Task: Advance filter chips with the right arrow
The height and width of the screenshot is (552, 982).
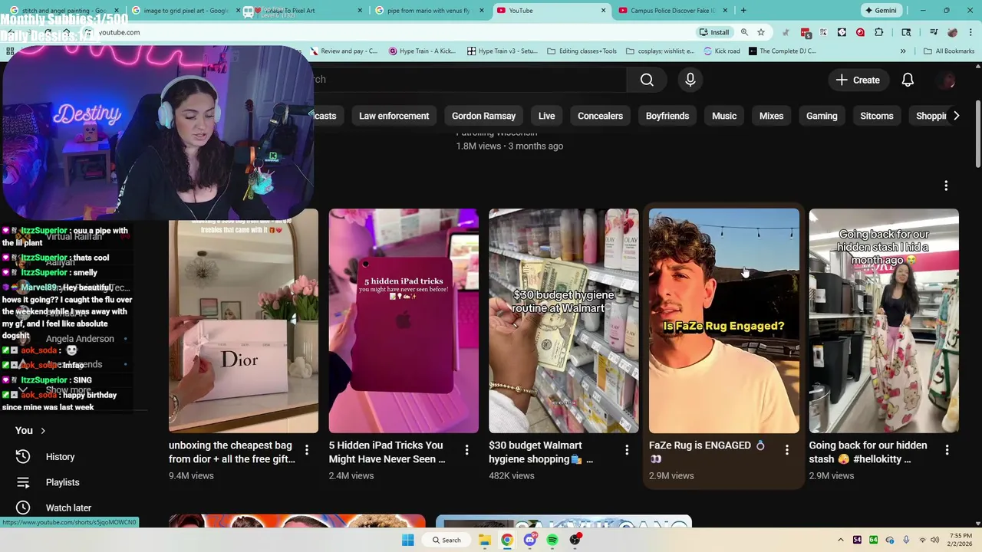Action: [x=956, y=116]
